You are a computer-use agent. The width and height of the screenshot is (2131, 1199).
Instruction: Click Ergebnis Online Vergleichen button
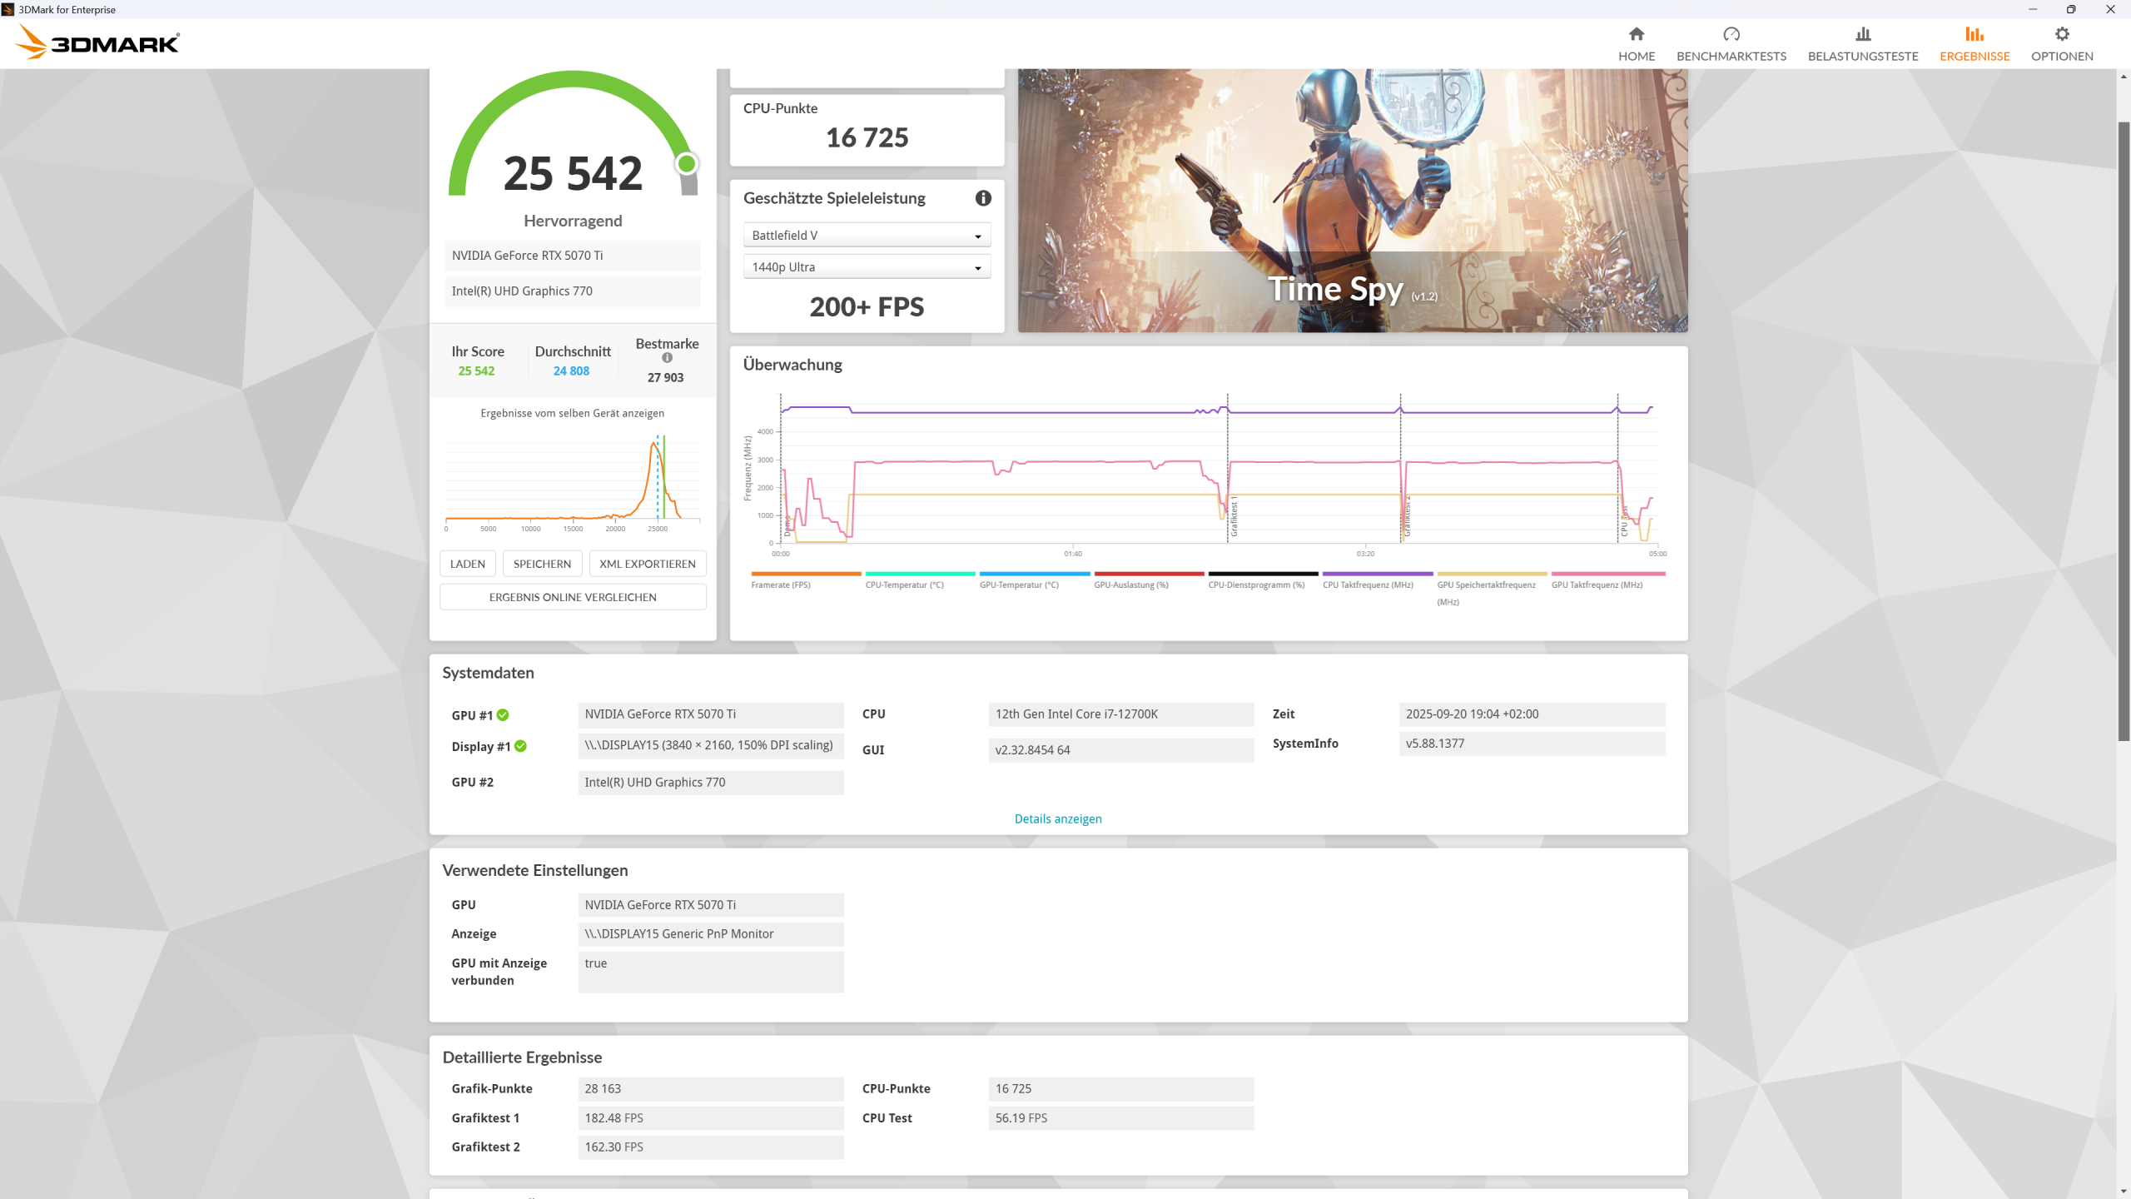coord(573,597)
